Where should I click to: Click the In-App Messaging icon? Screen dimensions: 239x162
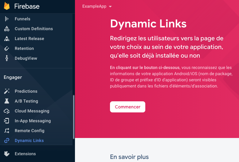[x=6, y=121]
